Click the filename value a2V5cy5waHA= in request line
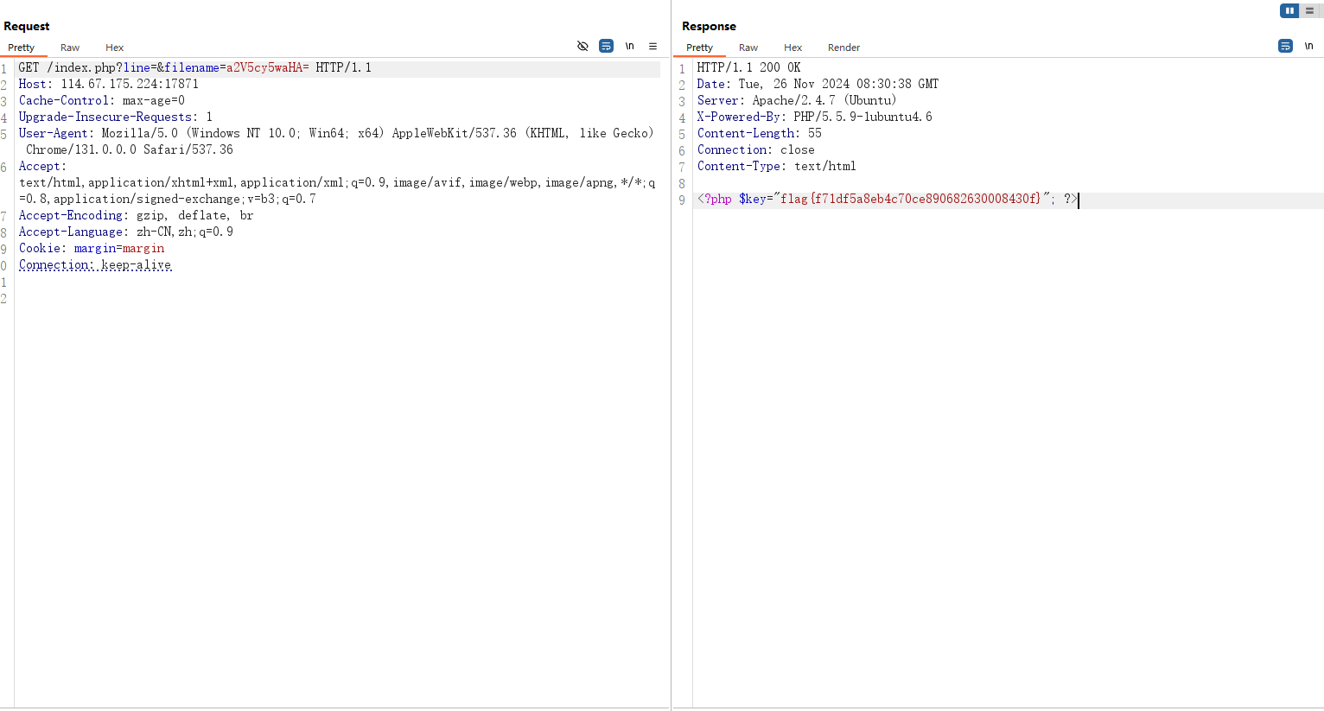Image resolution: width=1324 pixels, height=711 pixels. pos(267,67)
